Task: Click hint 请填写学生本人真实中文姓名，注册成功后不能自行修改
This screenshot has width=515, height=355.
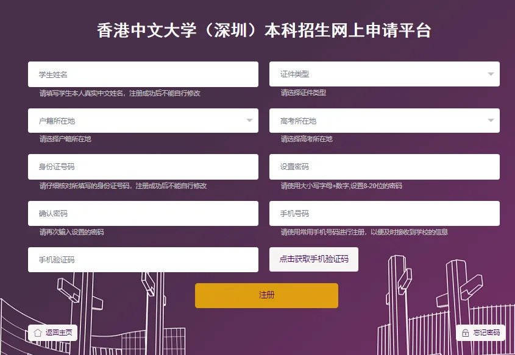Action: tap(120, 94)
